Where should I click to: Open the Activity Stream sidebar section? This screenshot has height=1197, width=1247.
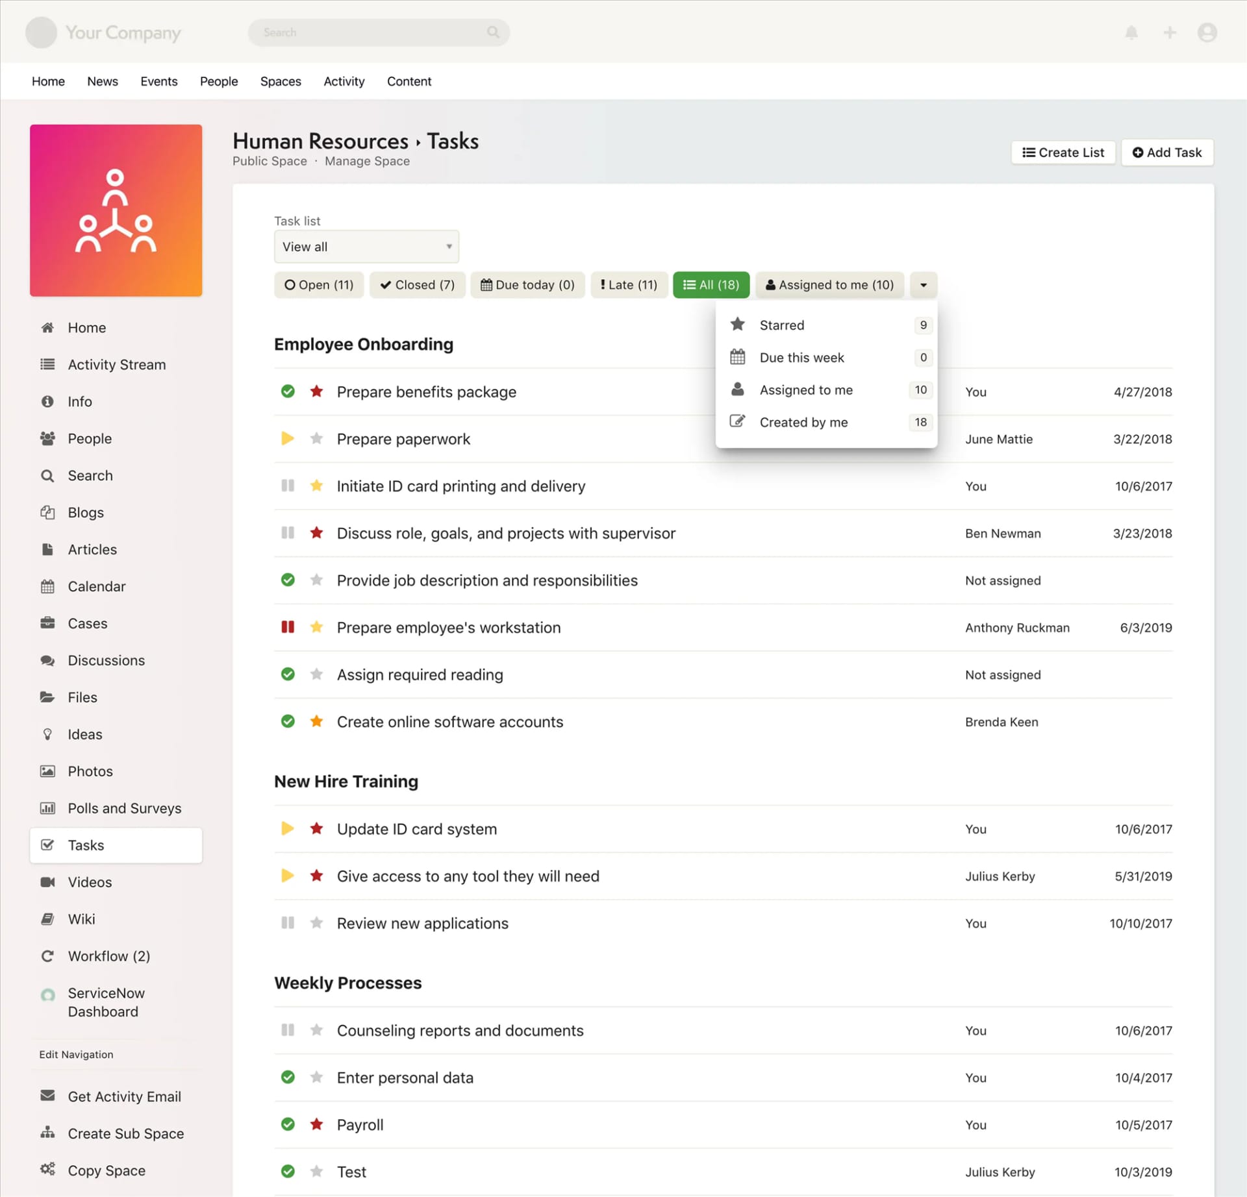tap(116, 364)
